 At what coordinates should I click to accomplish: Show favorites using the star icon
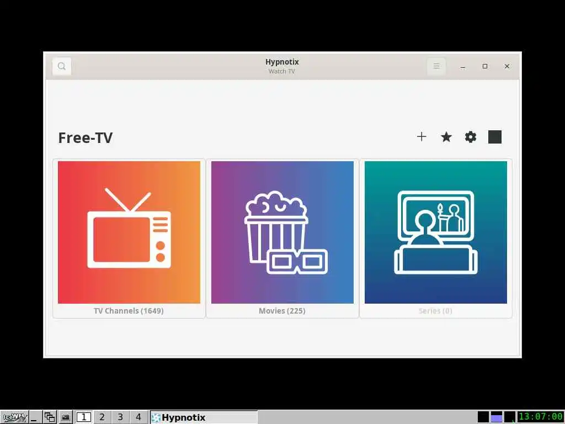446,137
